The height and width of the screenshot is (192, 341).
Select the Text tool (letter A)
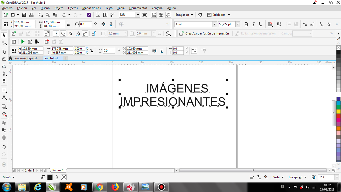click(4, 98)
